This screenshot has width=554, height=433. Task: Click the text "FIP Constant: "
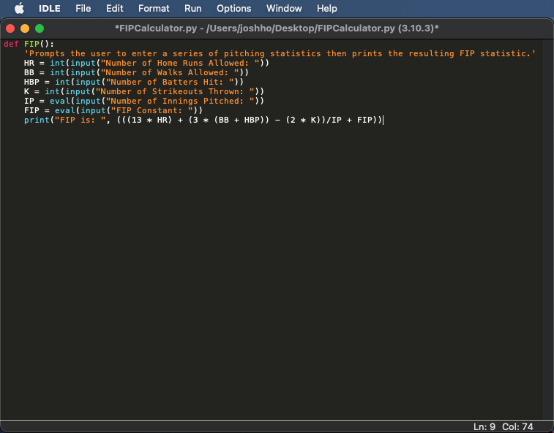pyautogui.click(x=152, y=111)
